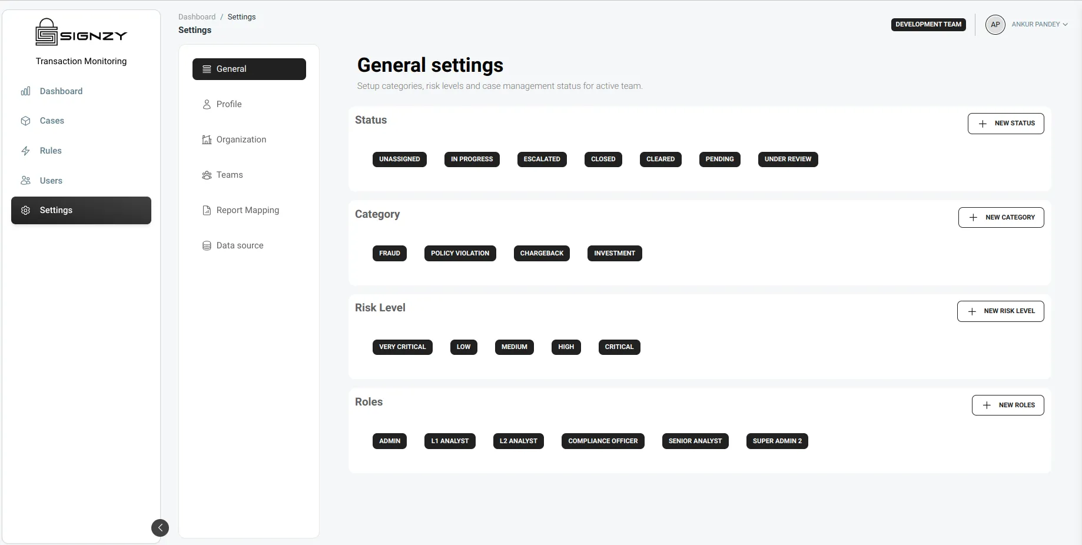
Task: Click the Rules lightning bolt icon
Action: tap(25, 151)
